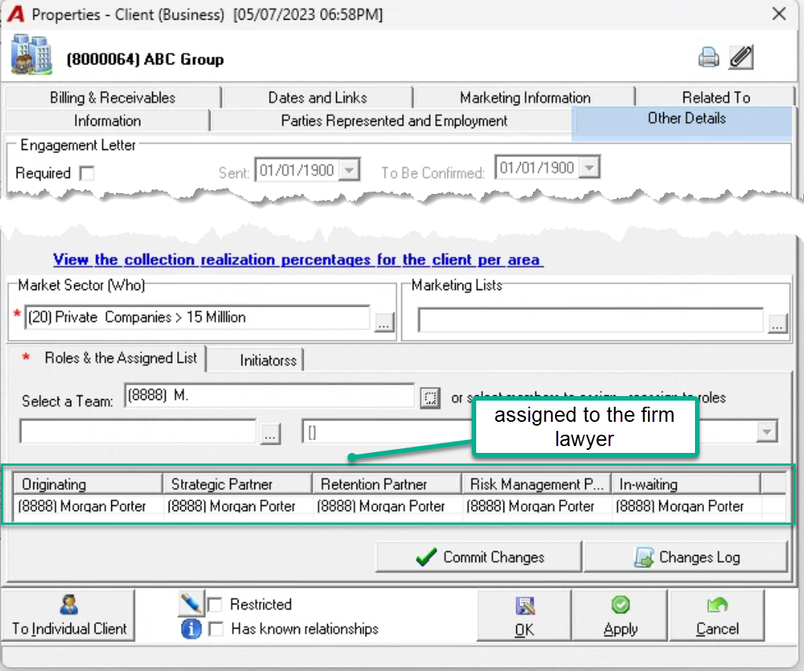
Task: Open To Be Confirmed date dropdown
Action: [590, 168]
